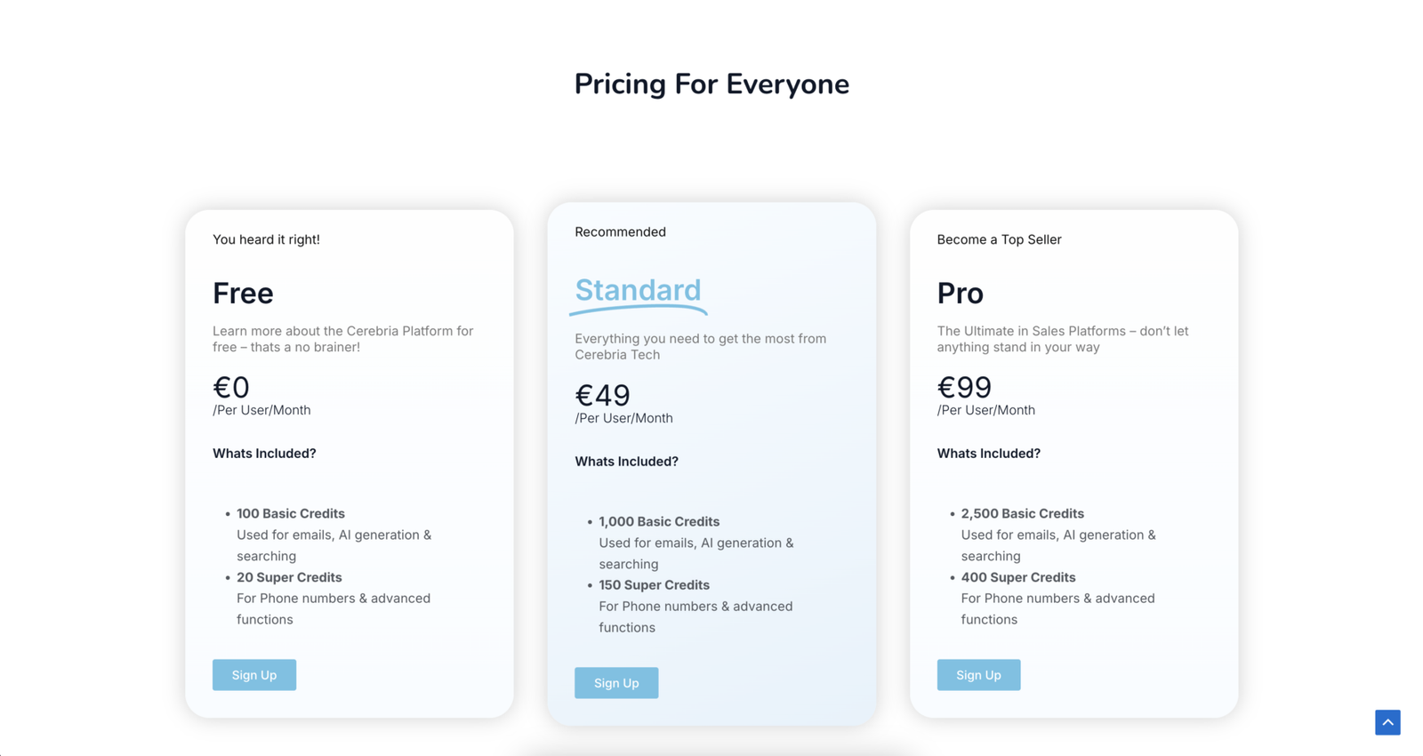Viewport: 1423px width, 756px height.
Task: Click the Pro plan title
Action: (x=960, y=294)
